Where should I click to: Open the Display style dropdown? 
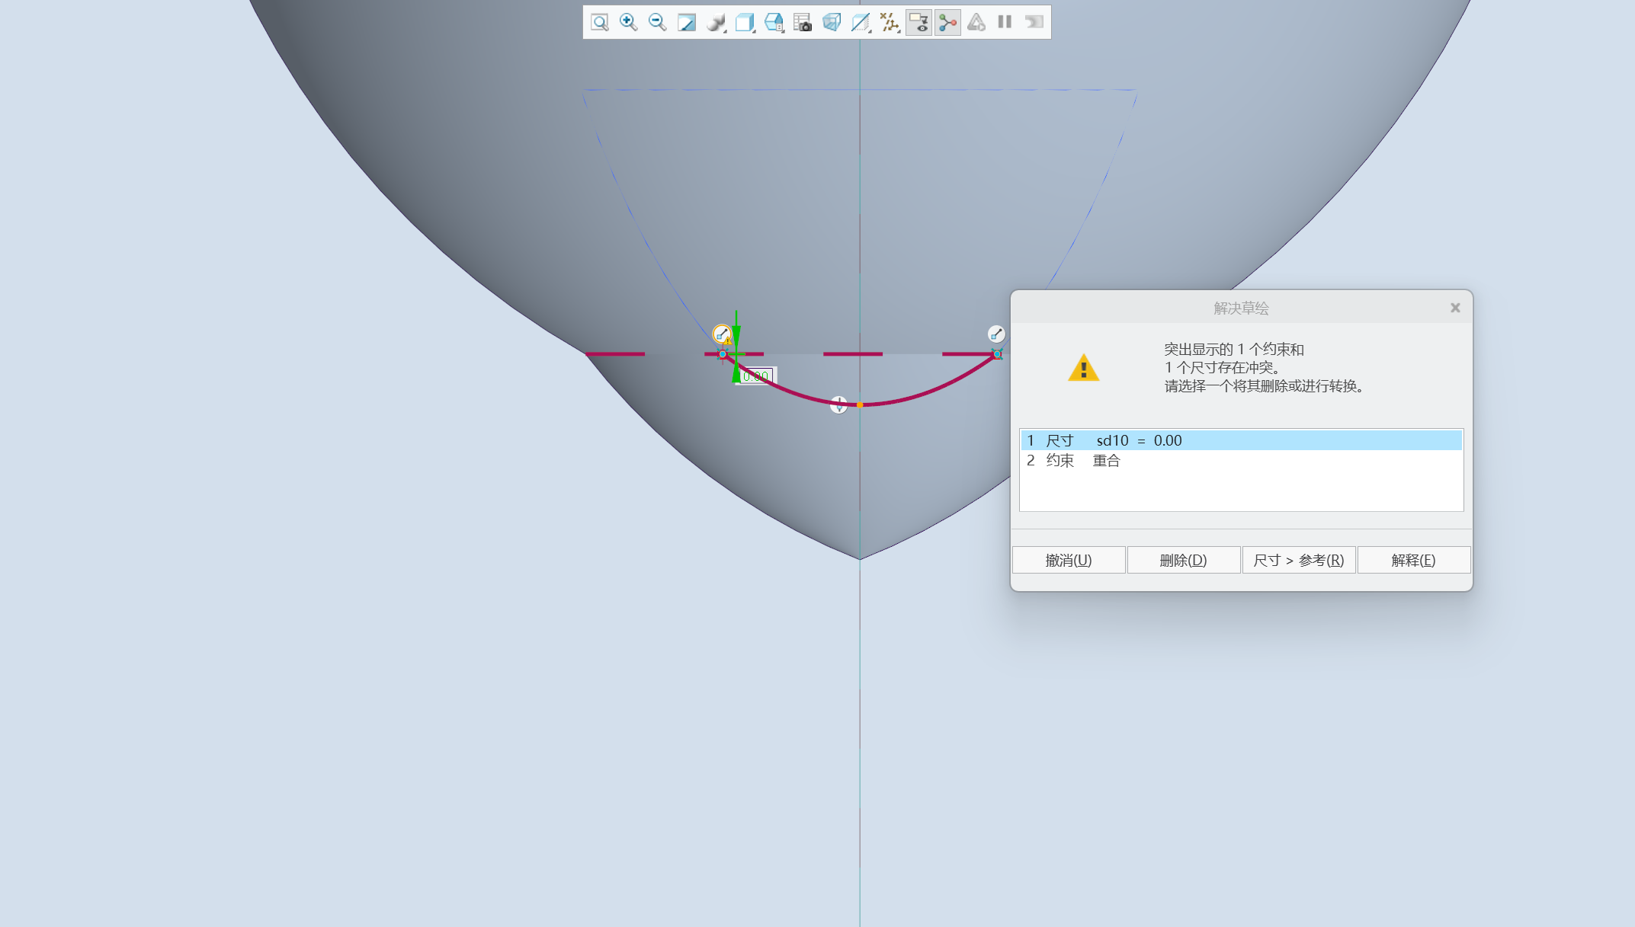point(715,22)
